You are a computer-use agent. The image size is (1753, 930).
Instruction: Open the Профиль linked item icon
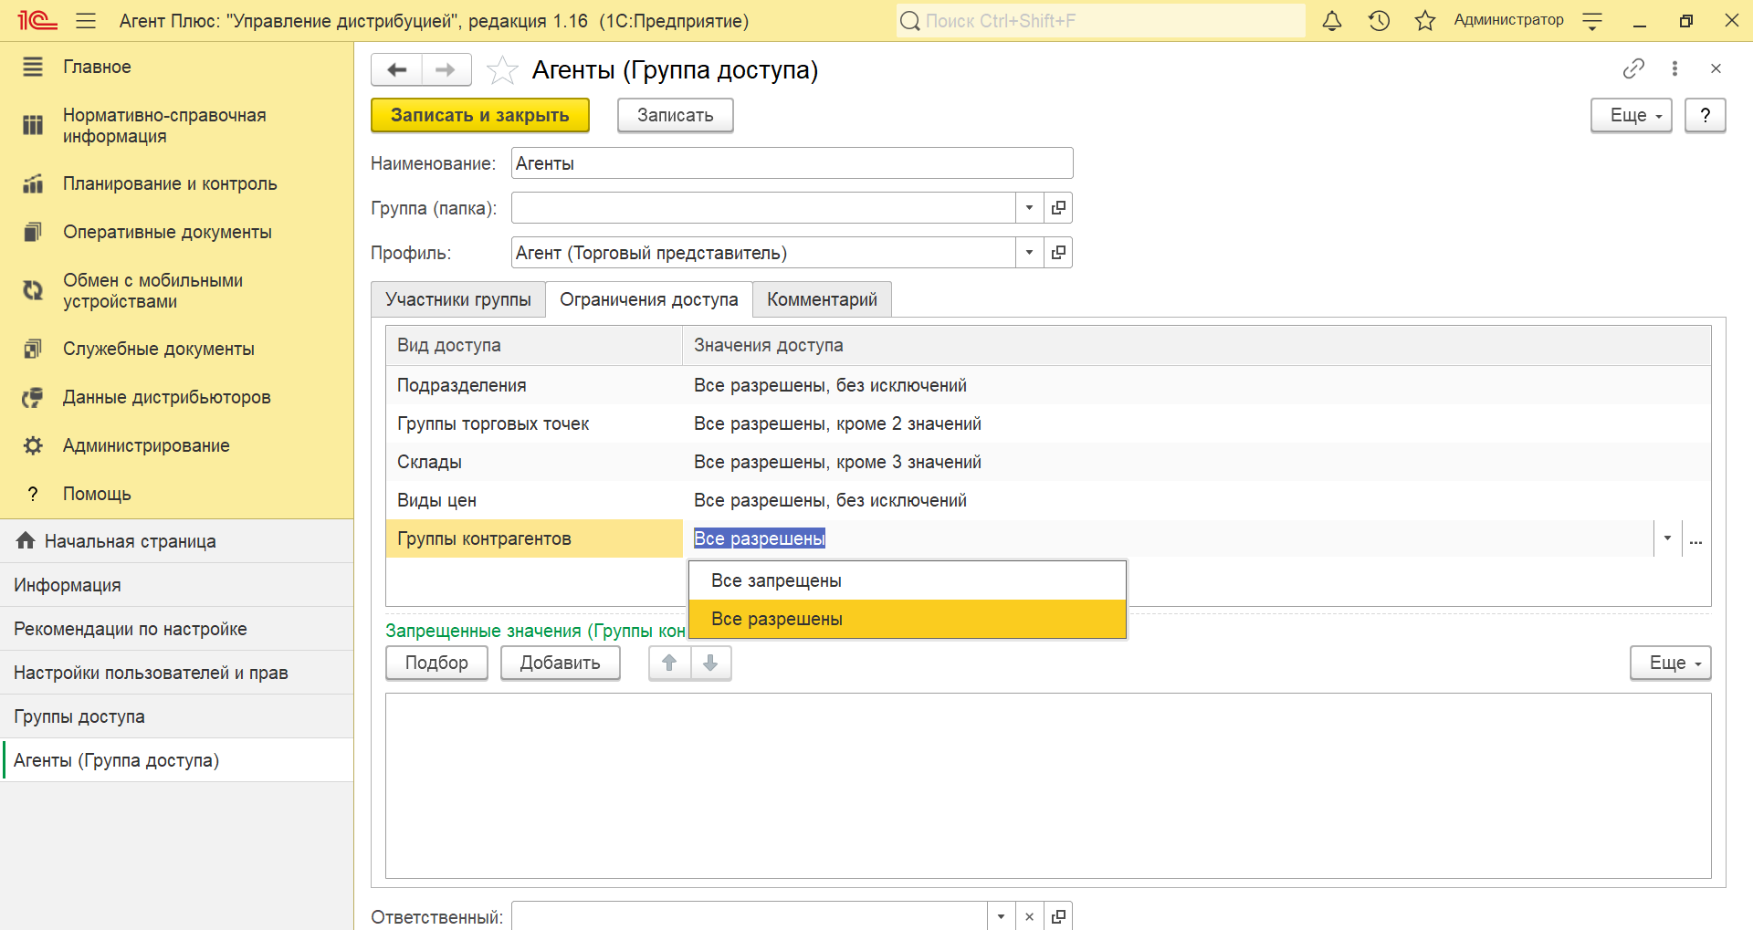(x=1058, y=253)
